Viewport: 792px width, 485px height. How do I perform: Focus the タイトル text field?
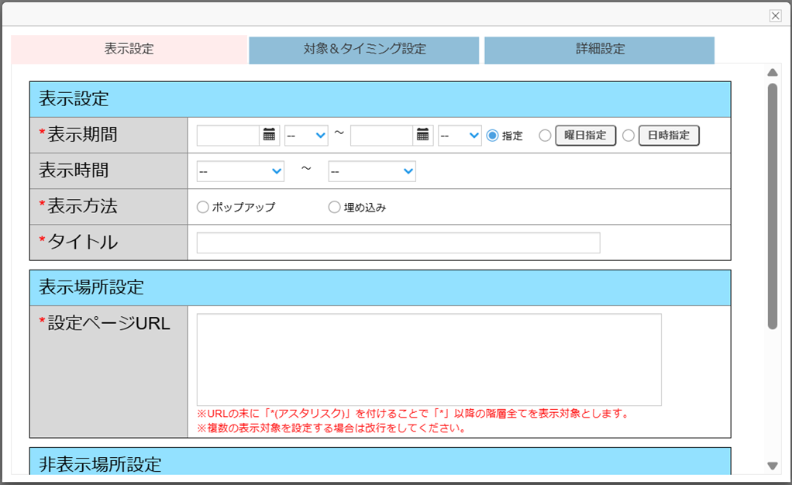coord(398,242)
